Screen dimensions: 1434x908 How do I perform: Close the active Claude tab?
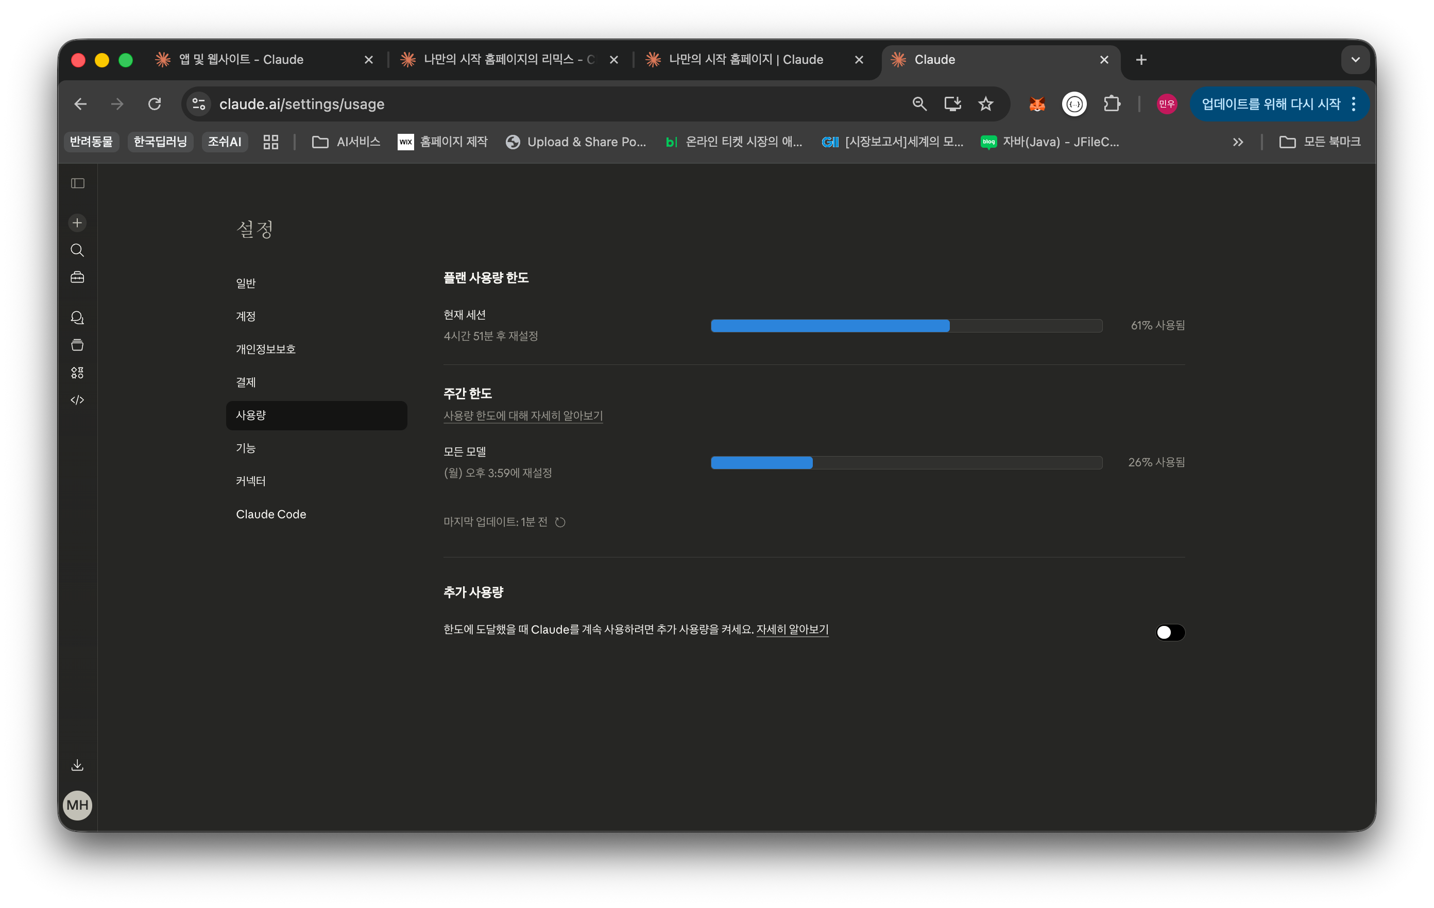click(1104, 60)
